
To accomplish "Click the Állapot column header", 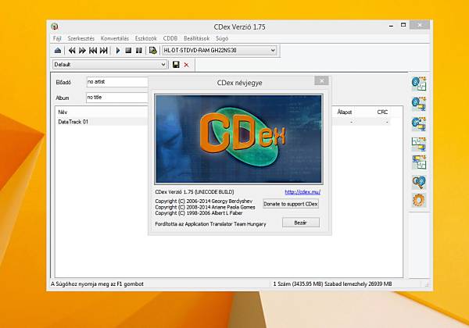I will [344, 112].
